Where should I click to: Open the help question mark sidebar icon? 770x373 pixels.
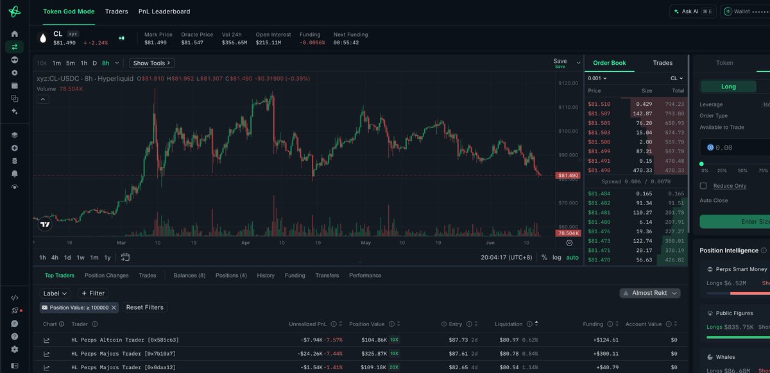click(15, 336)
